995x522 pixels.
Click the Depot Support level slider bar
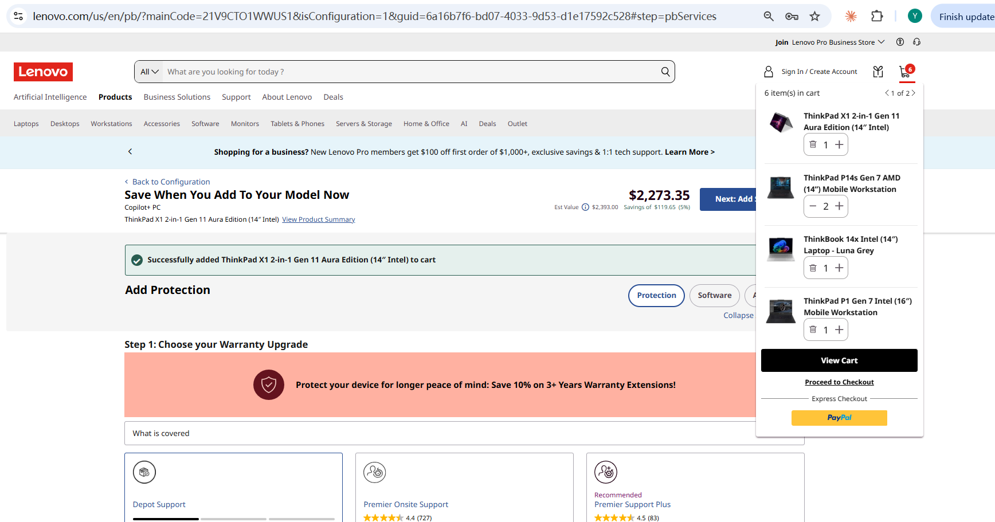click(x=234, y=519)
